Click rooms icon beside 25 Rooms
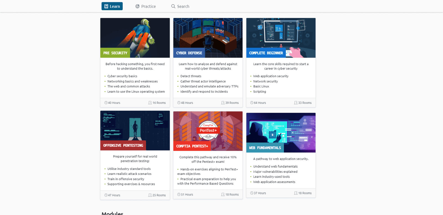The image size is (443, 215). pyautogui.click(x=150, y=195)
